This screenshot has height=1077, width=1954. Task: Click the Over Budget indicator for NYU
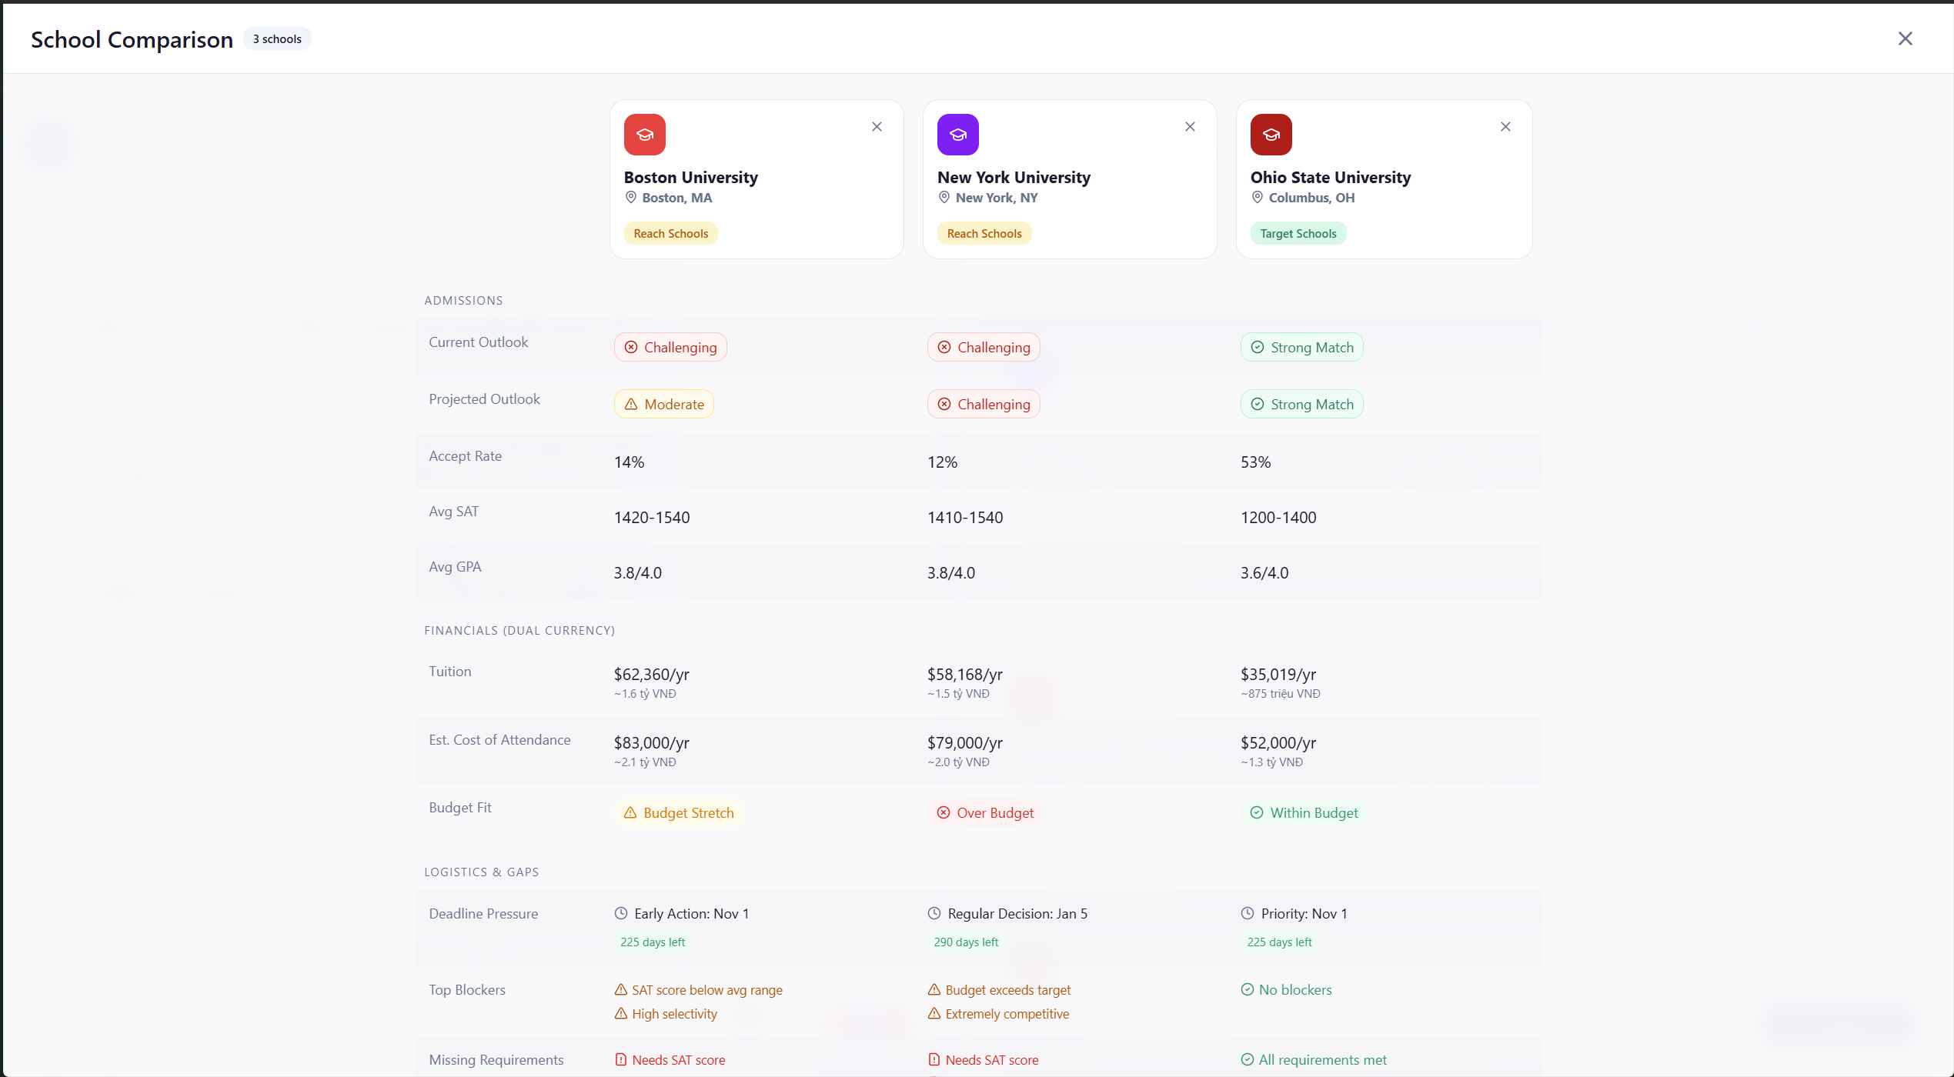click(x=985, y=813)
